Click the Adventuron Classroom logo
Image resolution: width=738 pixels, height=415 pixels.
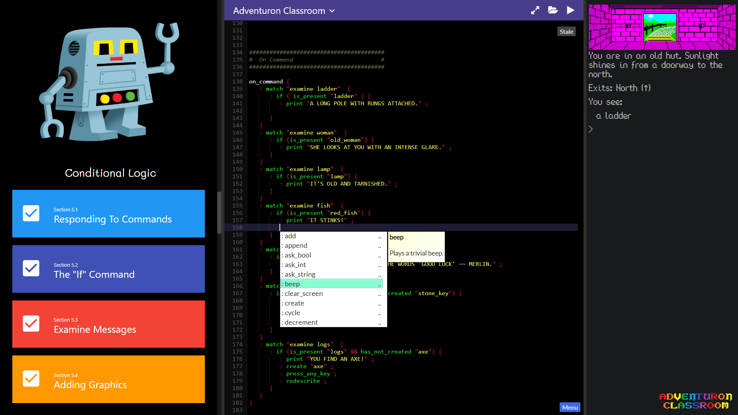pyautogui.click(x=695, y=401)
